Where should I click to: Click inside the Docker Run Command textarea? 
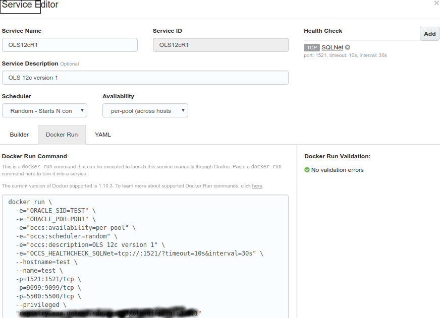[145, 257]
